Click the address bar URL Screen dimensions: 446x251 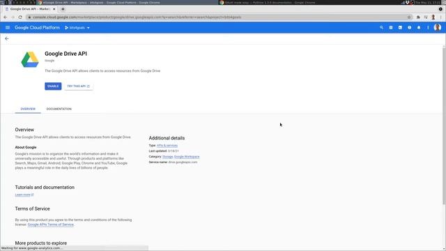pos(137,17)
